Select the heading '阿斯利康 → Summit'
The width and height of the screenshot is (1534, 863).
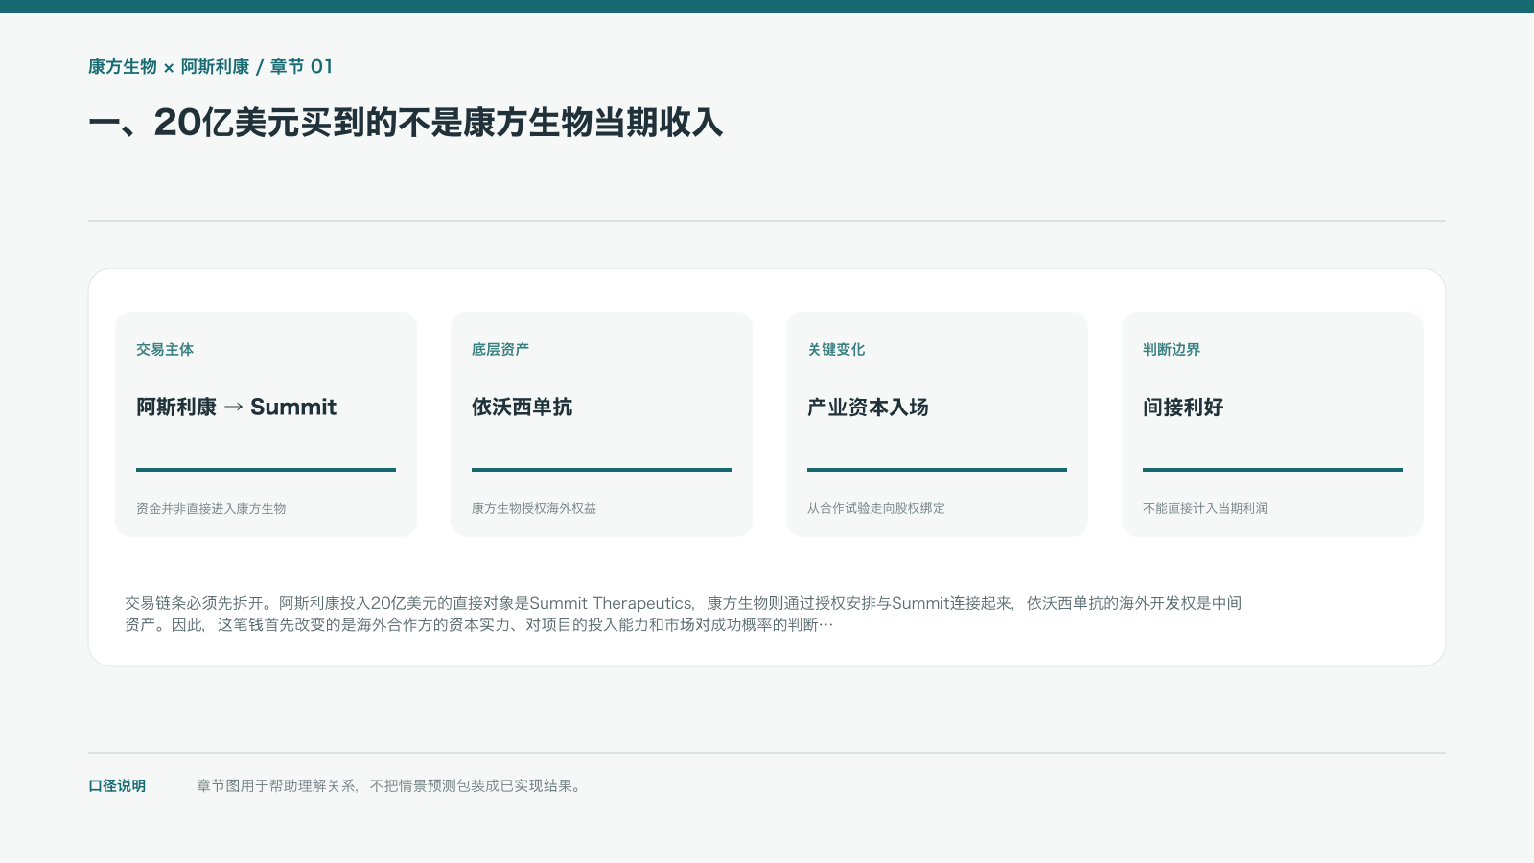(236, 407)
